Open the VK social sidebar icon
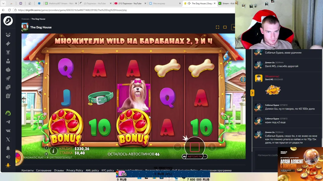The image size is (323, 181). pos(8,131)
